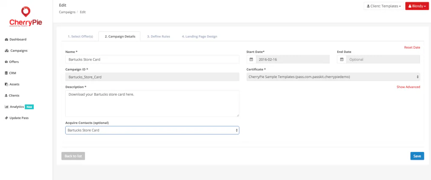Open Offers from the sidebar
Viewport: 431px width, 180px height.
[14, 62]
